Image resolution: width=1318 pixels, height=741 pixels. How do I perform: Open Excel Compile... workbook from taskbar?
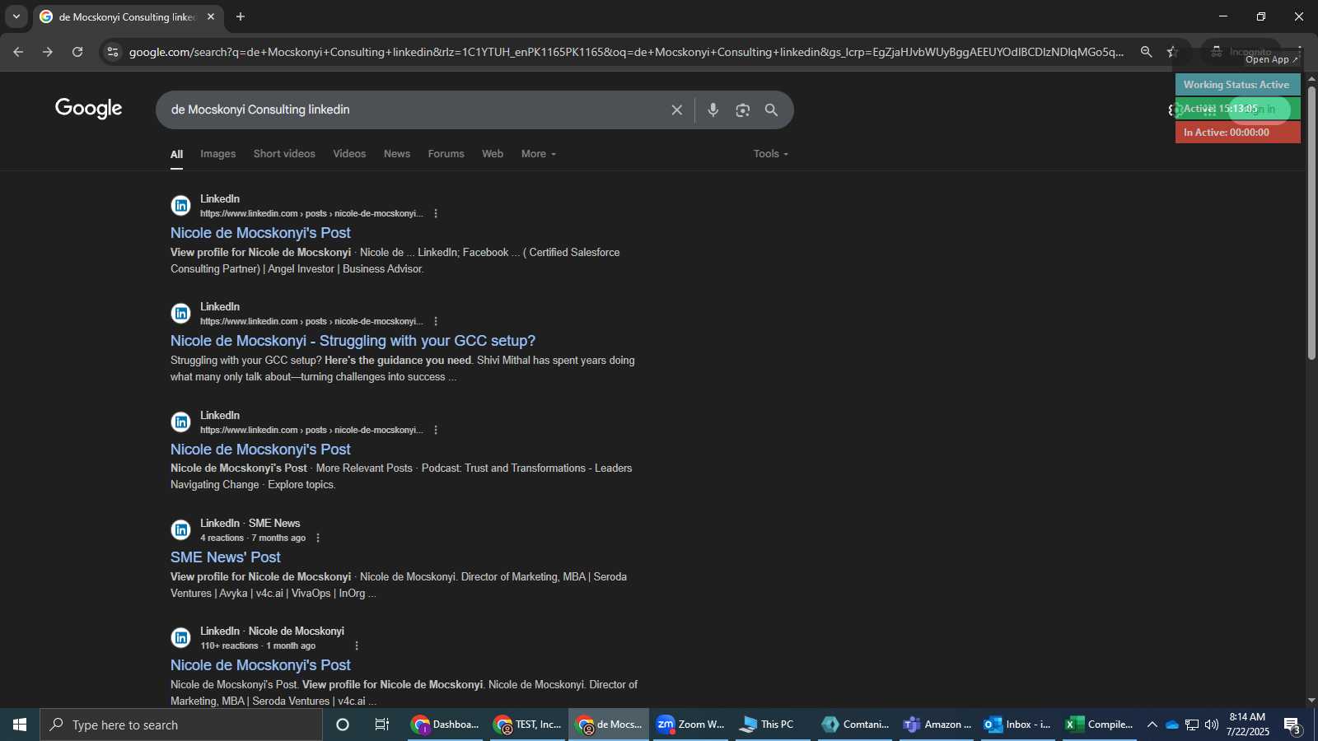1099,725
